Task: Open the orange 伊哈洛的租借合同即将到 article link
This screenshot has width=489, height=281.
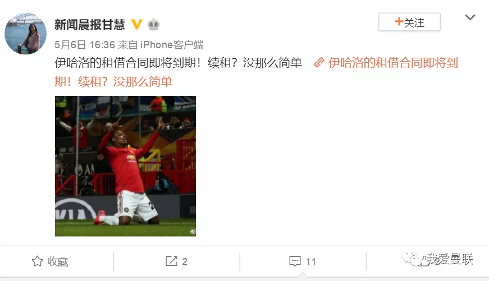Action: coord(393,63)
